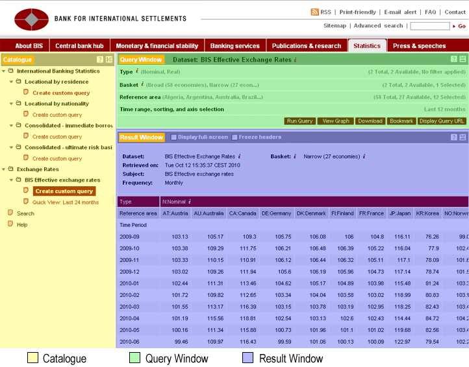
Task: Open the Print-friendly link
Action: 357,12
